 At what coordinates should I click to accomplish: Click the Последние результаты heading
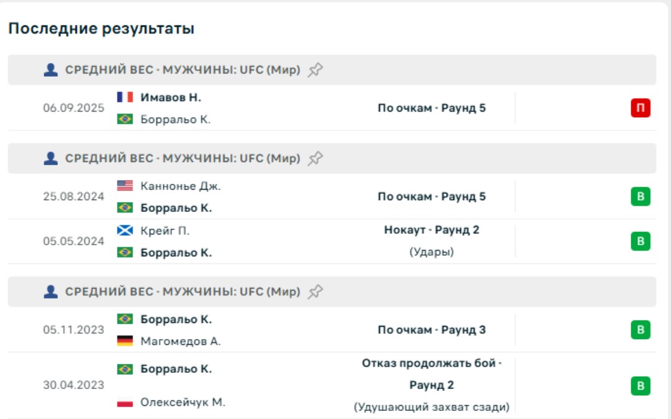point(101,29)
